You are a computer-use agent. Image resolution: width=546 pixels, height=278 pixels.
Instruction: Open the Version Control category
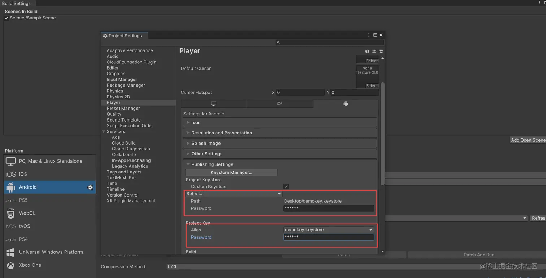click(122, 195)
